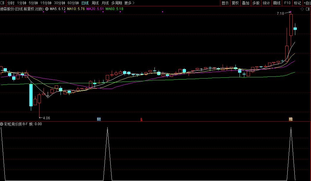Open the 财 financial marker on the chart
Screen dimensions: 311x181
tap(99, 119)
